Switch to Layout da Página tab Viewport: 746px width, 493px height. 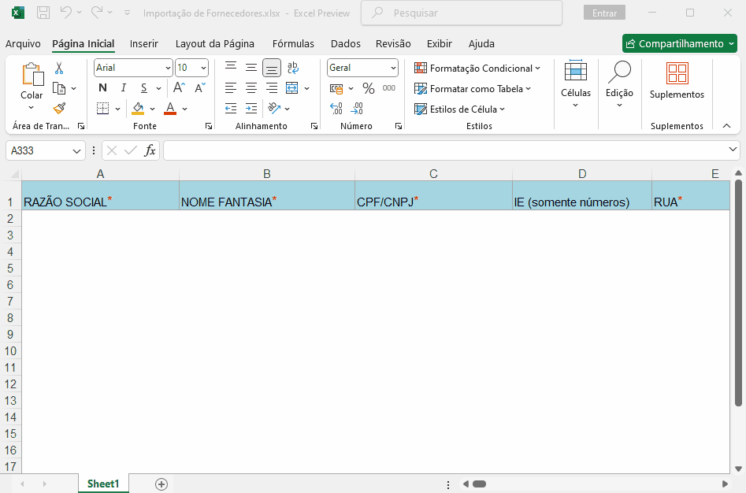pos(215,44)
